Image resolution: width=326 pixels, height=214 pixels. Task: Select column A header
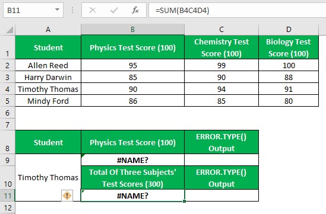pos(48,30)
